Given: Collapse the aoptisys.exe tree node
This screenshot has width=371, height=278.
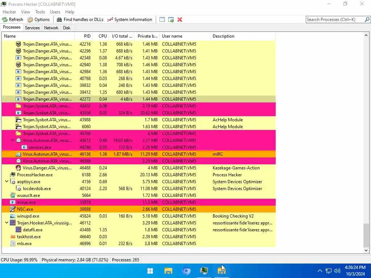Looking at the screenshot, I should click(7, 182).
